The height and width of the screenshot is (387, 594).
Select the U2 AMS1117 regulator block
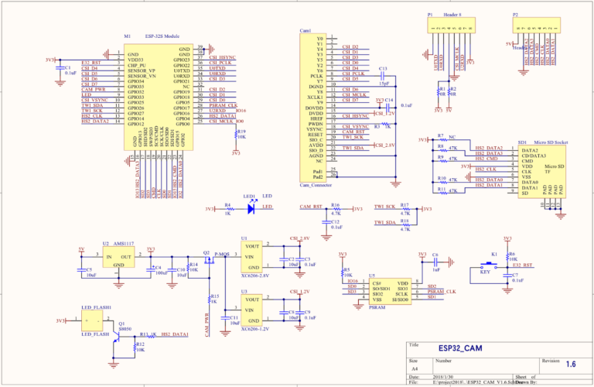(118, 258)
